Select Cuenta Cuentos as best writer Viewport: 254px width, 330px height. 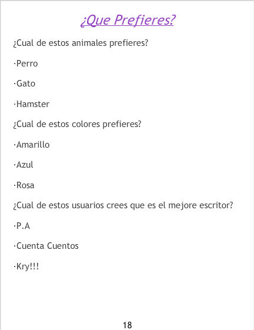(46, 246)
